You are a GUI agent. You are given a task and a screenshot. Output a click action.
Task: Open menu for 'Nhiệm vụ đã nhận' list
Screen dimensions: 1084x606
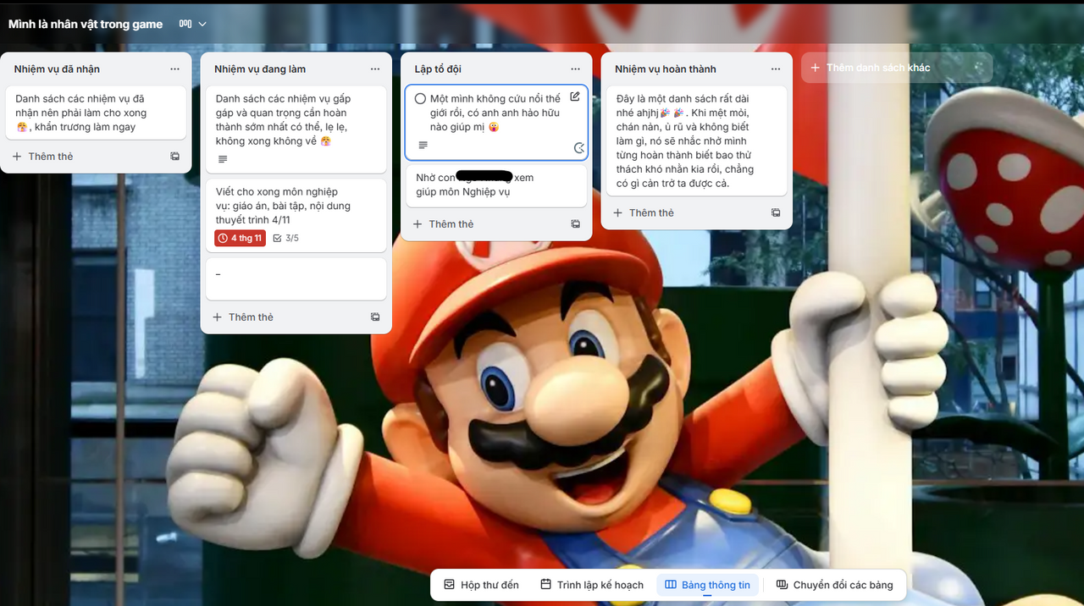coord(174,69)
